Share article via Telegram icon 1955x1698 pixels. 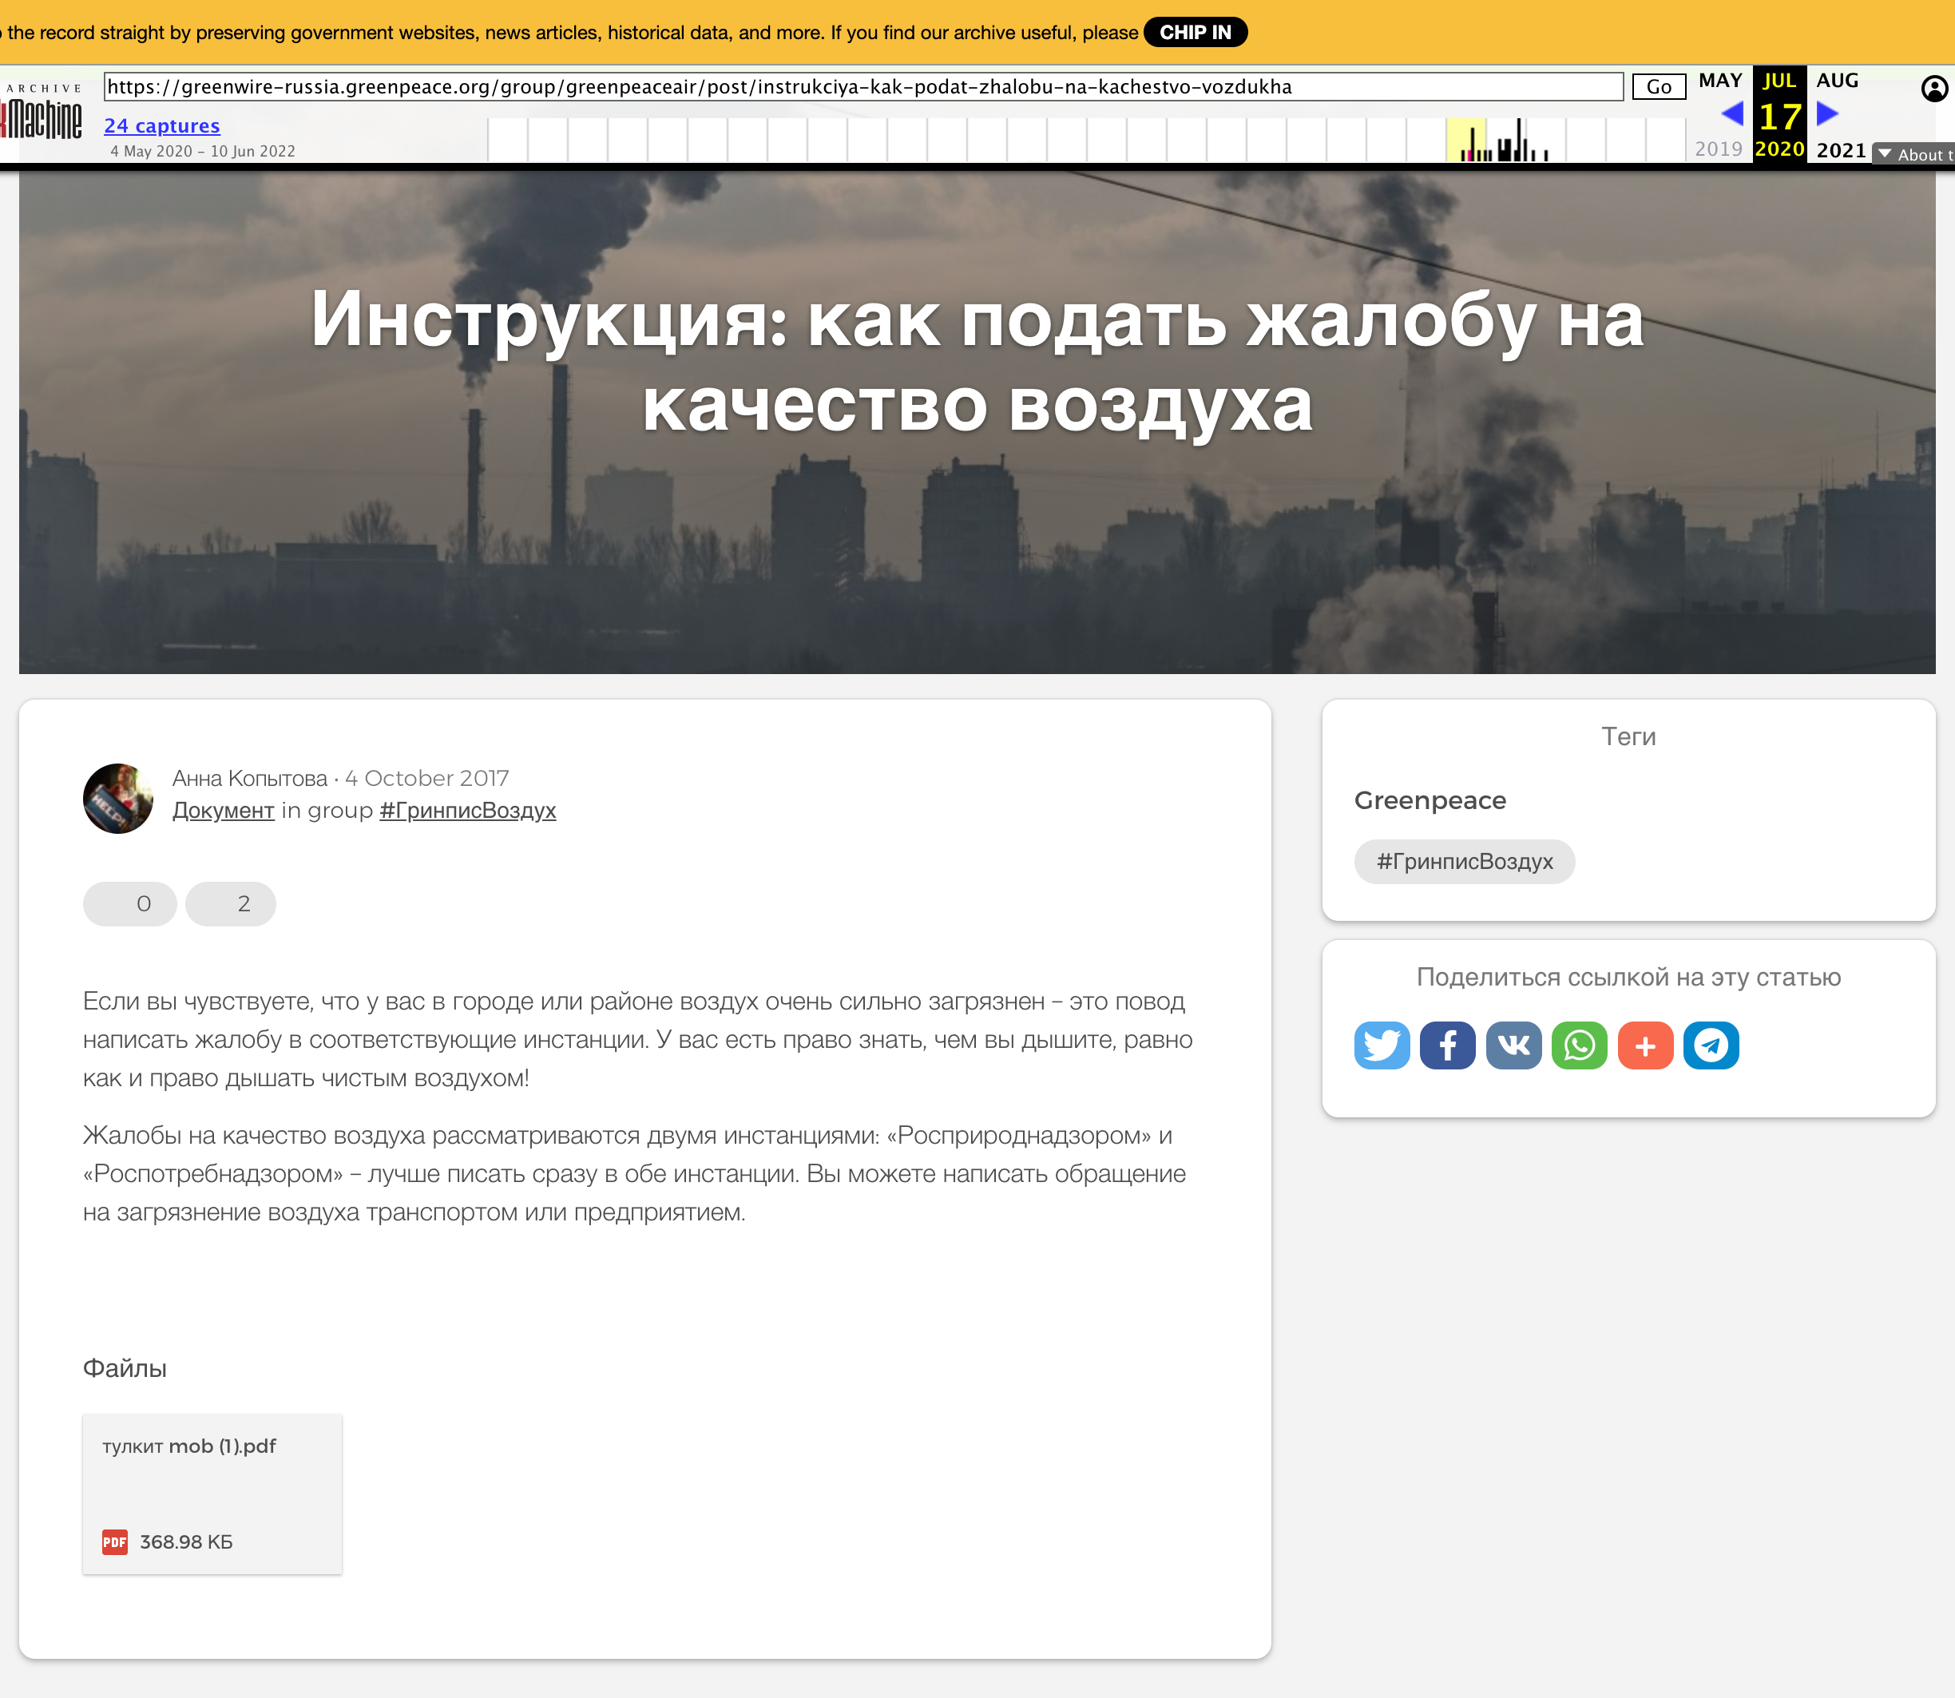point(1711,1045)
